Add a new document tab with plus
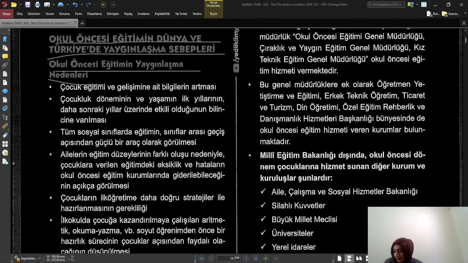This screenshot has width=468, height=263. pyautogui.click(x=82, y=23)
